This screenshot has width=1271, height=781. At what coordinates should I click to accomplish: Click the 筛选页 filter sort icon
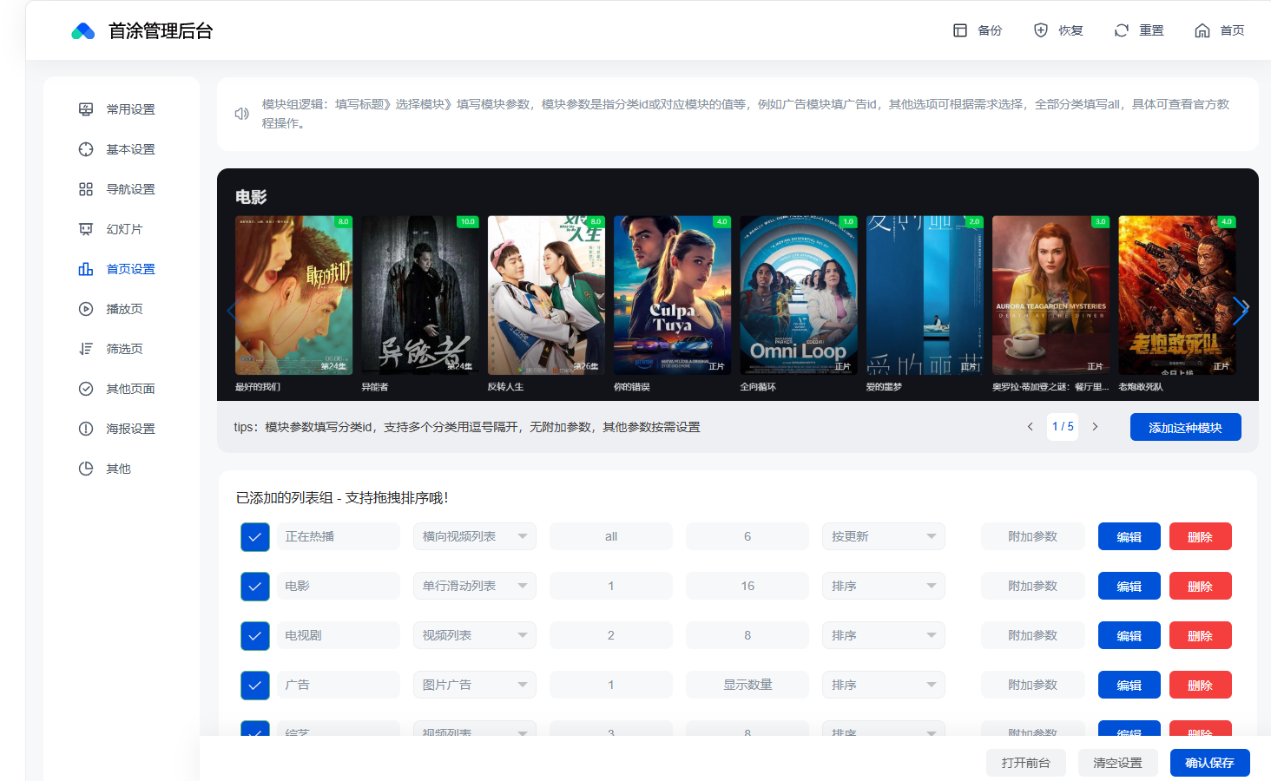(86, 349)
